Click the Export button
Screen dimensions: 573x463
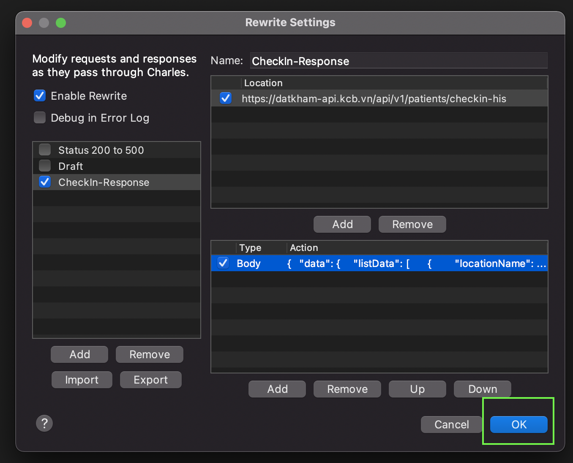pos(151,380)
